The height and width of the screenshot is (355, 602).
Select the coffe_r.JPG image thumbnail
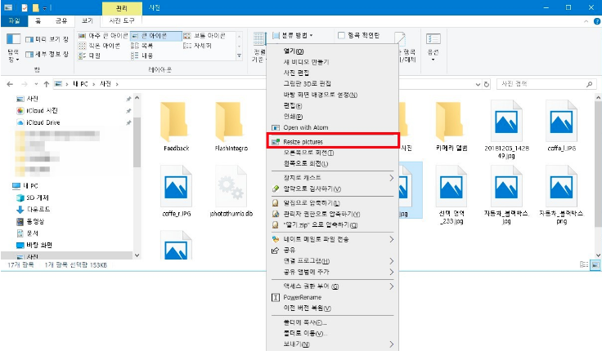click(175, 187)
